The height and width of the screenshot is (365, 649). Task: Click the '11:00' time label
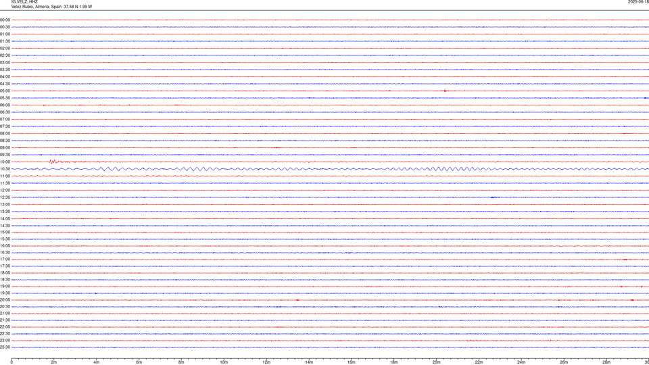(5, 176)
